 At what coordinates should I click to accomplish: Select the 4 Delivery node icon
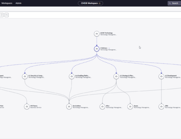(x=97, y=49)
